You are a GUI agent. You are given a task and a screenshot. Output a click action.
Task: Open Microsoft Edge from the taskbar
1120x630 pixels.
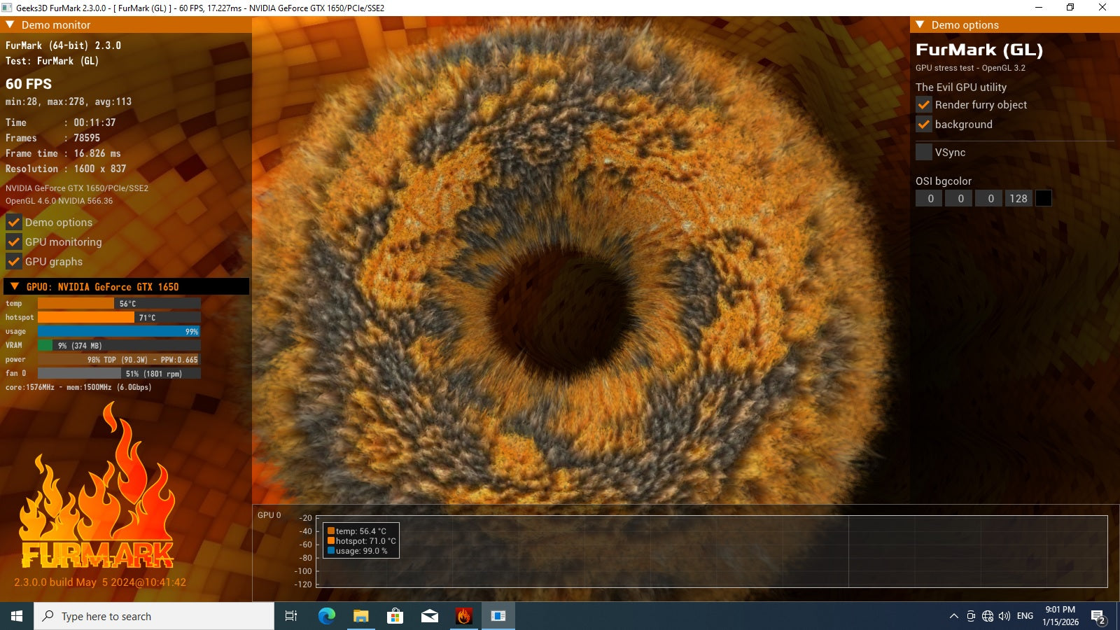click(x=327, y=616)
